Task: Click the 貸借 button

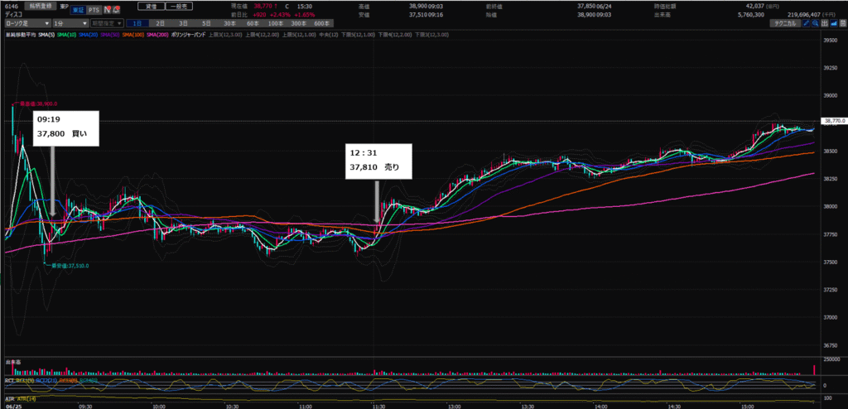Action: click(x=150, y=7)
